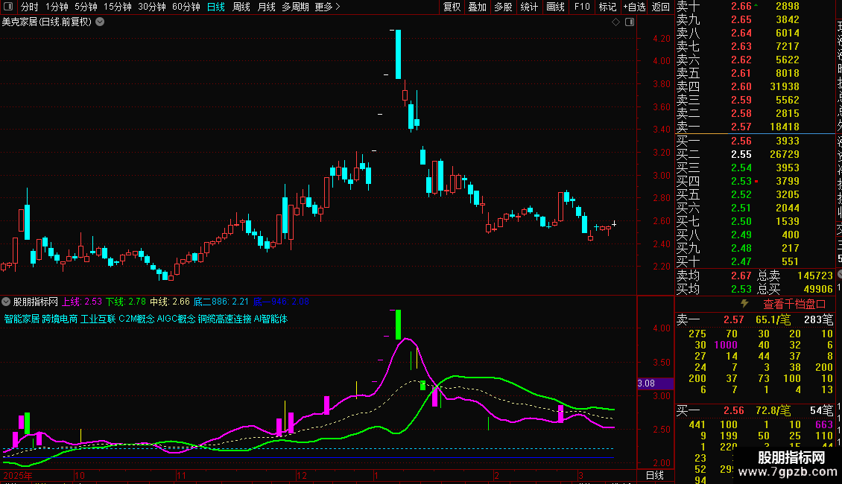Click the 工业互联 concept link

click(98, 319)
